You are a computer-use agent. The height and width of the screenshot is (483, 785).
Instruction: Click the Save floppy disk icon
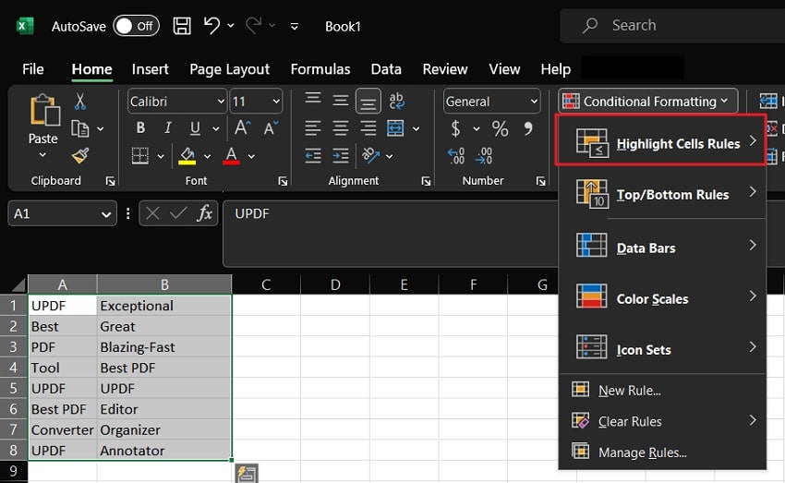pyautogui.click(x=182, y=26)
